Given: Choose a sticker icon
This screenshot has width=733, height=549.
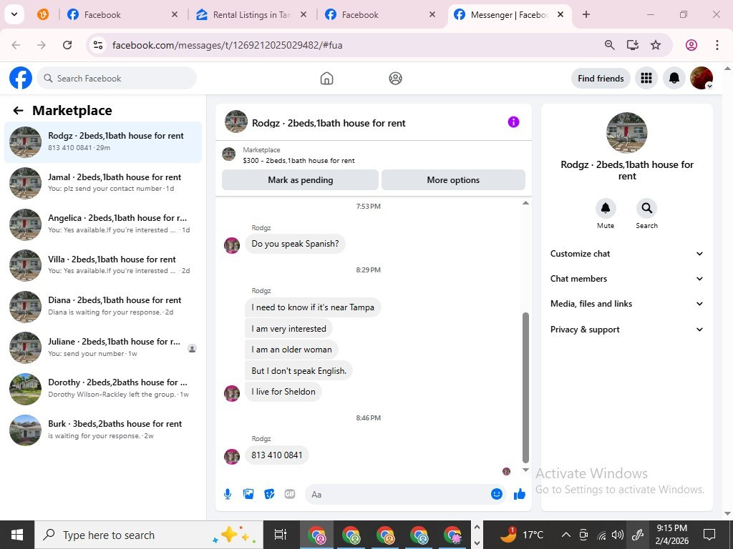Looking at the screenshot, I should pyautogui.click(x=269, y=494).
